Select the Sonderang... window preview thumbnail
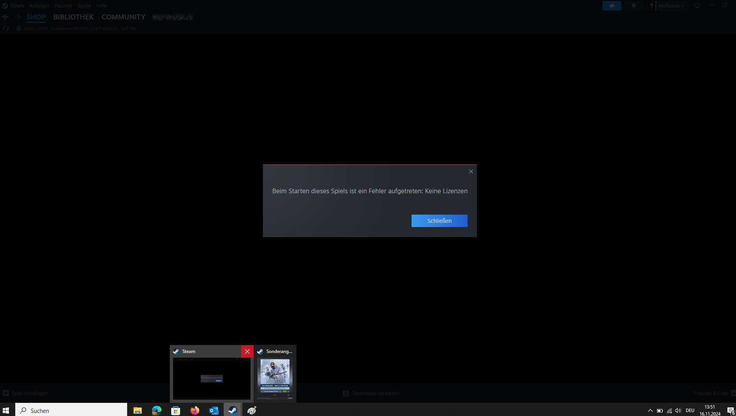This screenshot has height=416, width=736. point(275,379)
